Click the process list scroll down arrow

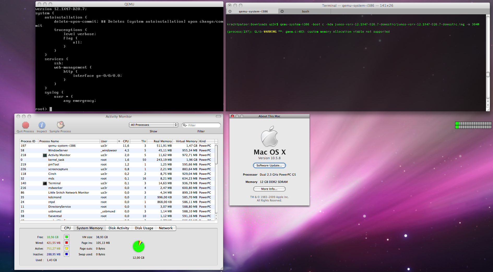pyautogui.click(x=216, y=218)
